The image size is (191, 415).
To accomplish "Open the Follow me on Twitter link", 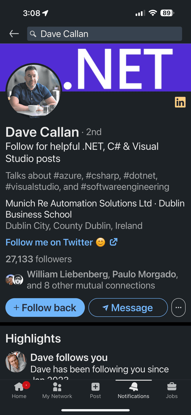I will tap(49, 242).
